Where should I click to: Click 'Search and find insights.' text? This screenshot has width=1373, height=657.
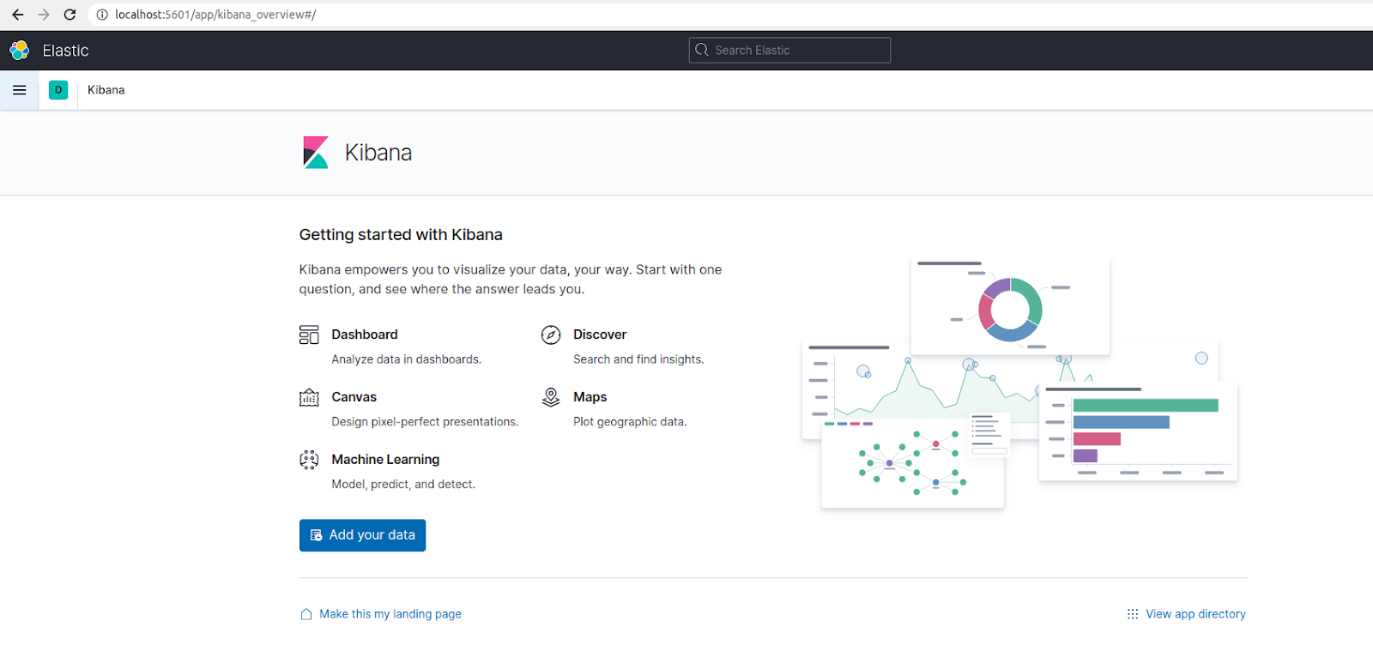pyautogui.click(x=638, y=359)
